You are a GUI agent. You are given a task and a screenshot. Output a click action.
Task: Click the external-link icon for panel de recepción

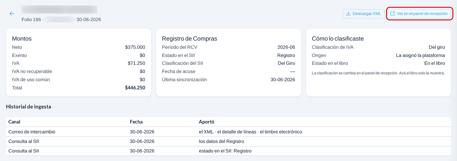coord(393,14)
